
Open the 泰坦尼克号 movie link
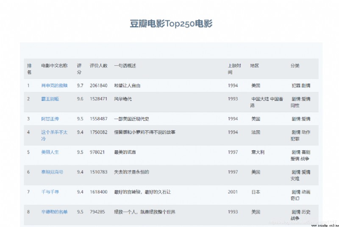point(52,172)
